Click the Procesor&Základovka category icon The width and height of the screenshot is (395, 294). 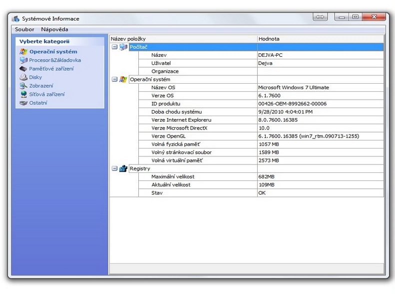pos(23,60)
